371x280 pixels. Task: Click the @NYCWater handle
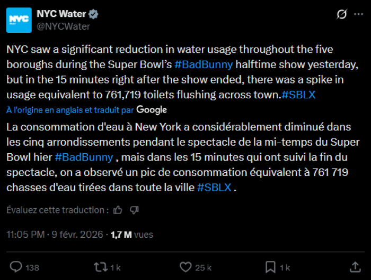[x=63, y=26]
